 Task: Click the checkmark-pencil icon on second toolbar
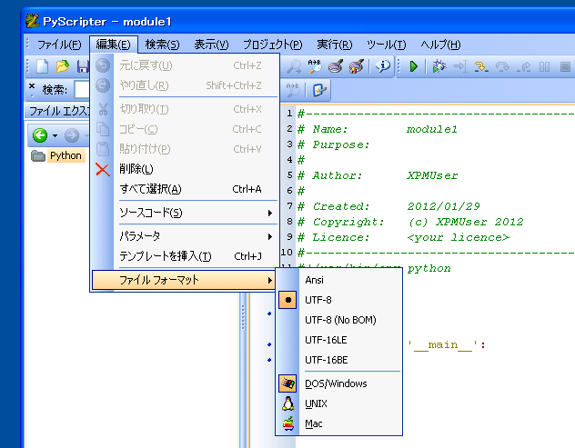coord(319,90)
